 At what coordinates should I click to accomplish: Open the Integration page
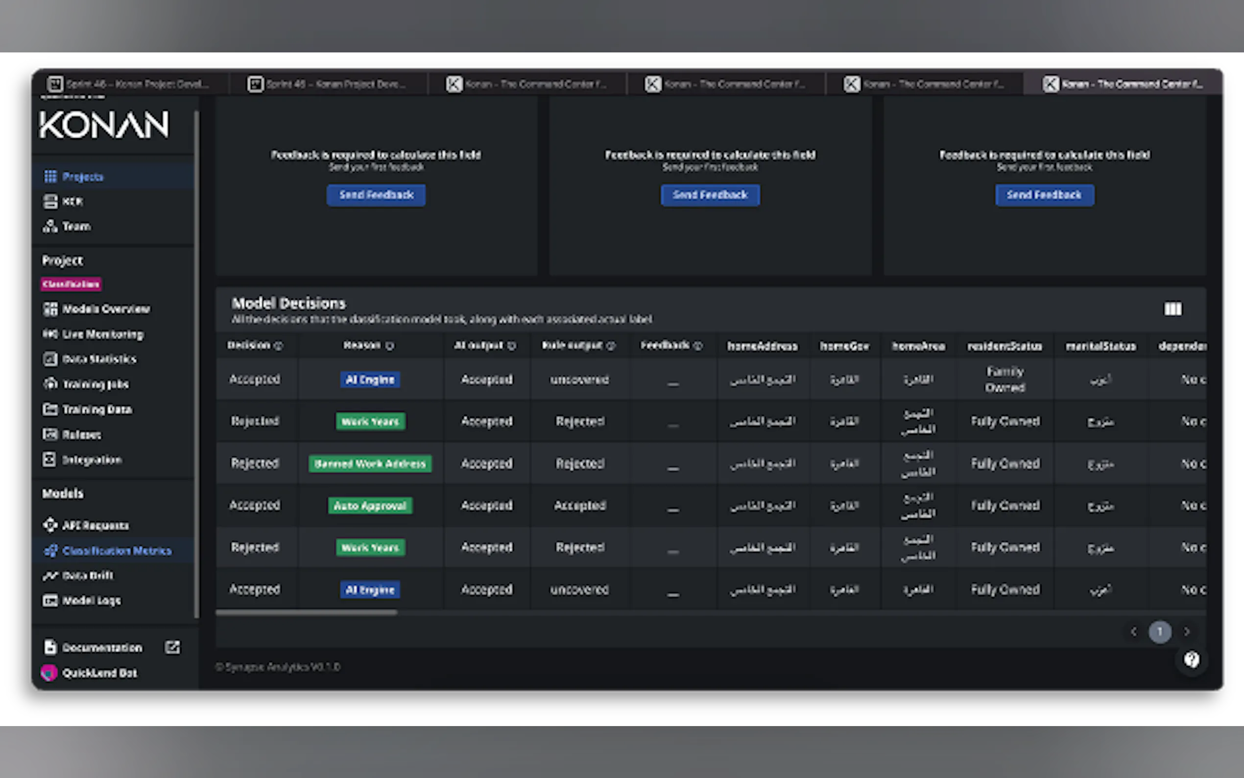tap(92, 460)
